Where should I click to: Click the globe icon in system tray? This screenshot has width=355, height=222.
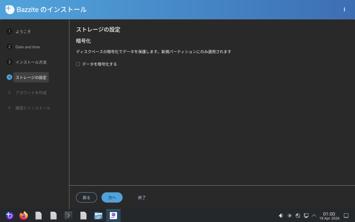point(298,215)
